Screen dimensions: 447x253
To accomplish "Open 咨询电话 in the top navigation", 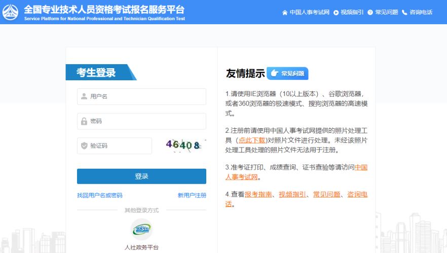I will 421,12.
